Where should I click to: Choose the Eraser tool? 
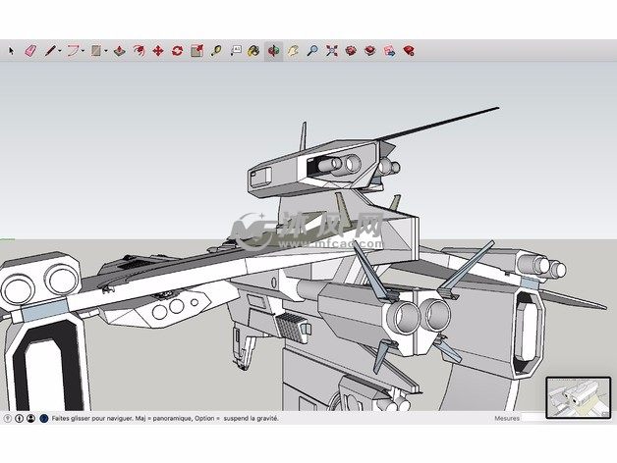[x=29, y=50]
